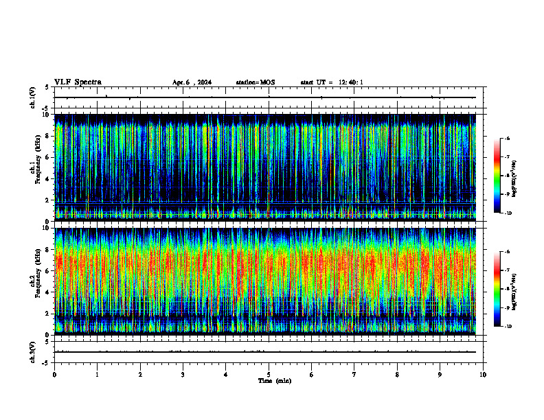Click inside the ch.2 spectrogram panel
Viewport: 544px width, 420px height.
click(265, 281)
